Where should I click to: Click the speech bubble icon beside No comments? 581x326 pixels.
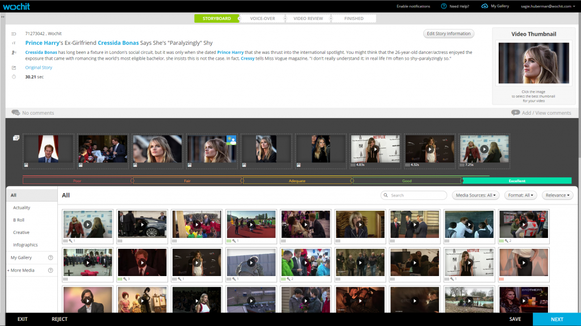(15, 112)
